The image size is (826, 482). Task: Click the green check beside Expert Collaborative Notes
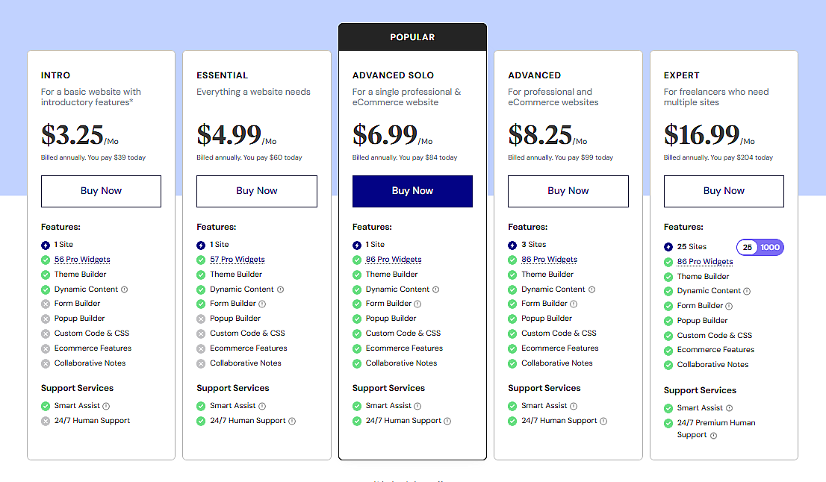pyautogui.click(x=668, y=364)
